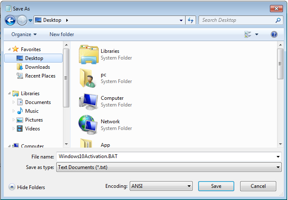This screenshot has height=200, width=288.
Task: Collapse the Libraries tree group
Action: (x=9, y=93)
